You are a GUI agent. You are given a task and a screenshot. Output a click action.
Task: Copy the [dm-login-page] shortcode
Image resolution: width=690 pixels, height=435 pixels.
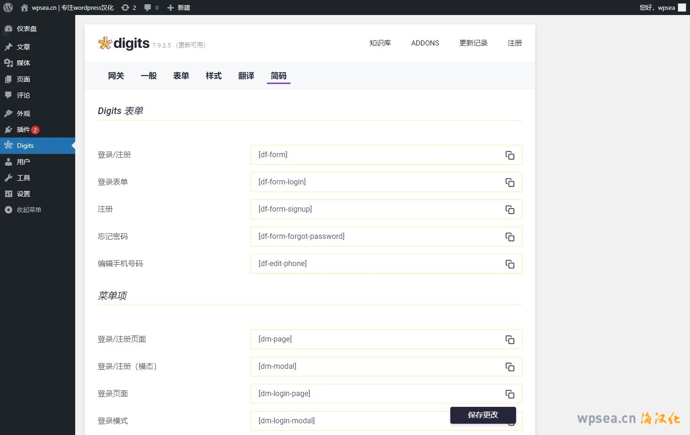510,394
